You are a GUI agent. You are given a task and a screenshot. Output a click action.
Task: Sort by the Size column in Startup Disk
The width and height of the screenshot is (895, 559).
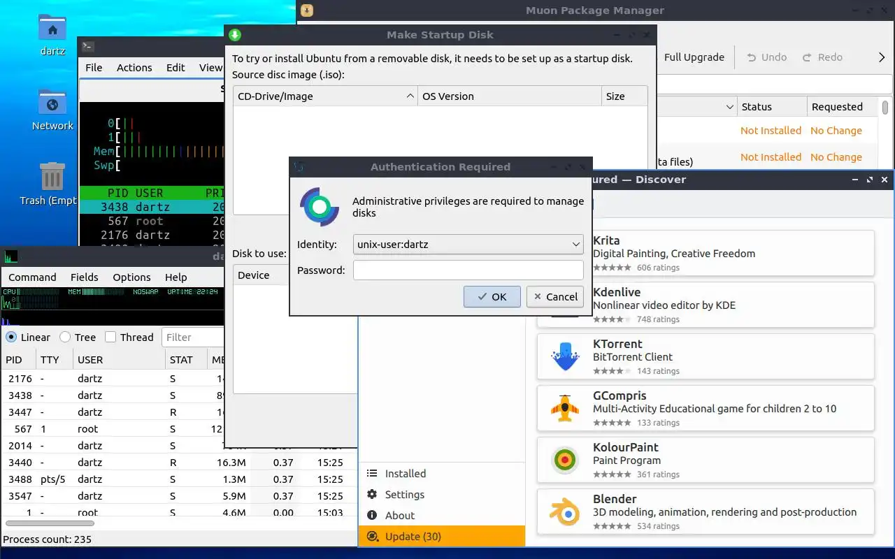pos(624,96)
